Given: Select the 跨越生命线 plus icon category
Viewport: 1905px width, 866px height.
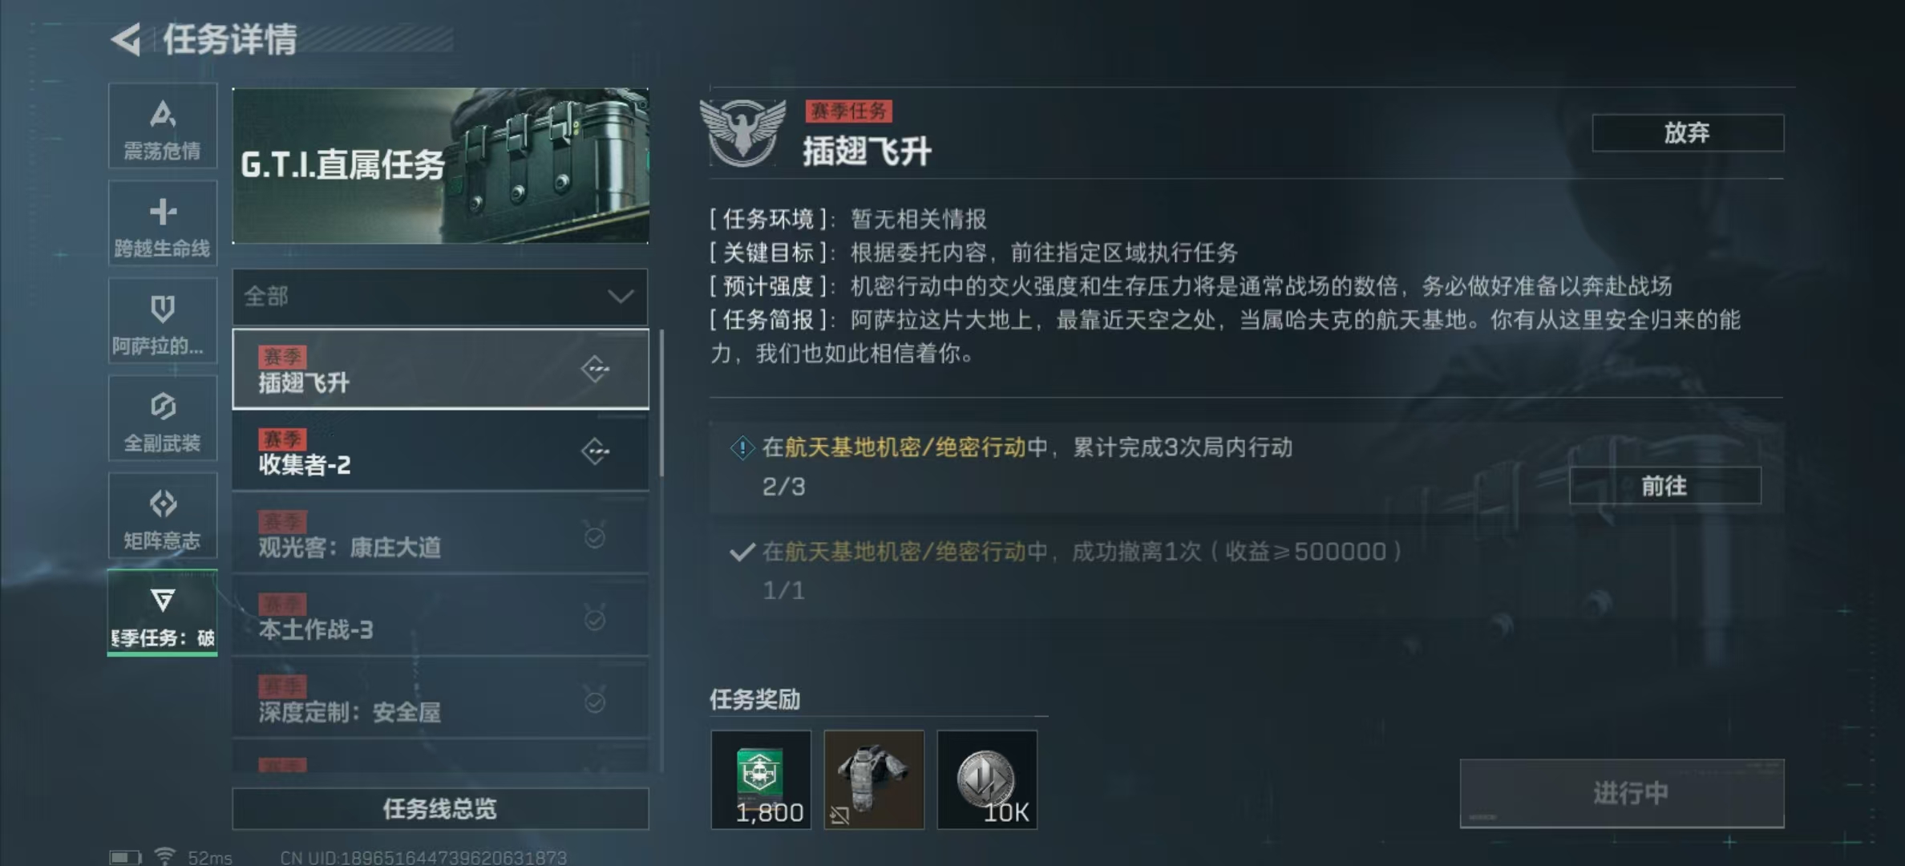Looking at the screenshot, I should coord(163,223).
